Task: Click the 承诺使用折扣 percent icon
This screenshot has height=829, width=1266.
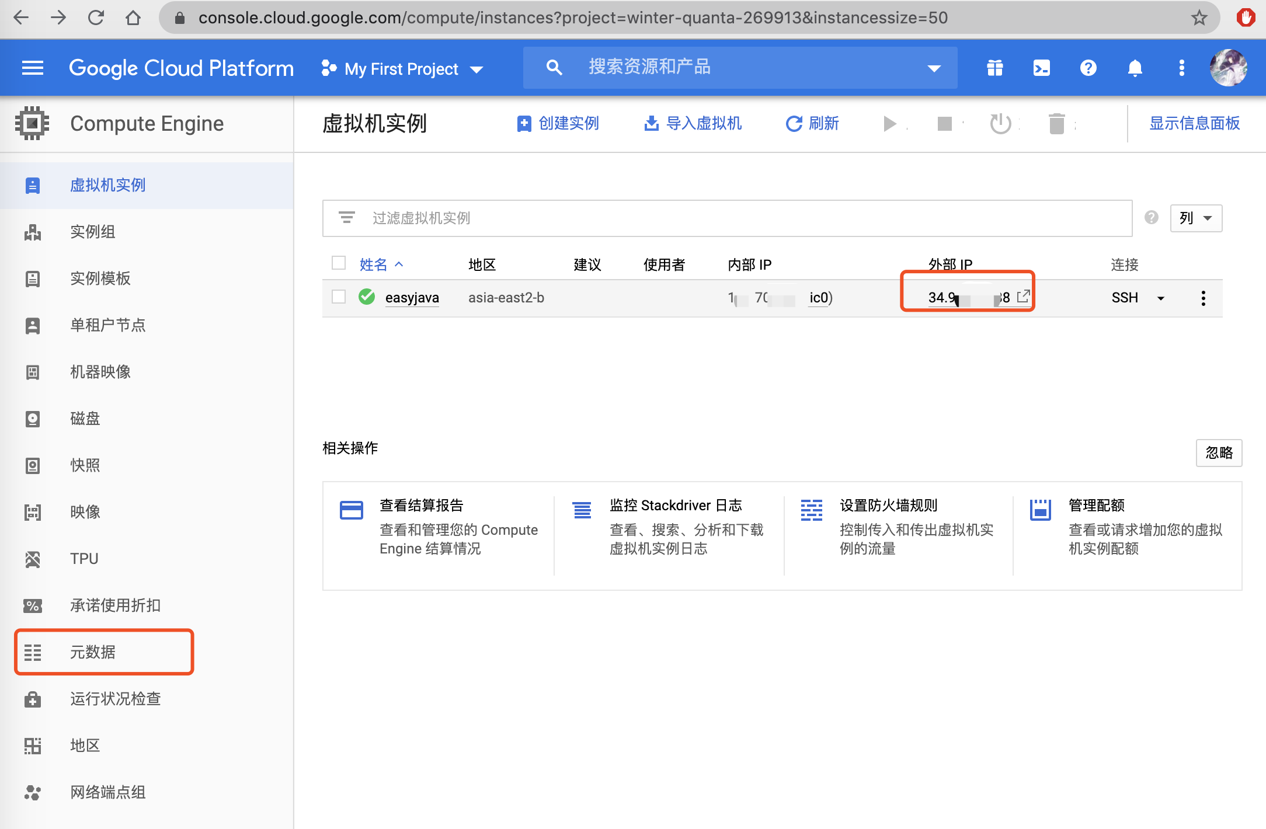Action: click(33, 605)
